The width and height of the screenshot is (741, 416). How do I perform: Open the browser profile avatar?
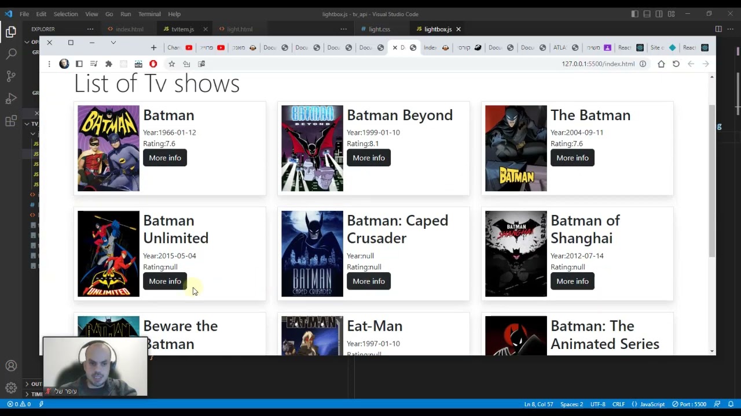tap(64, 64)
